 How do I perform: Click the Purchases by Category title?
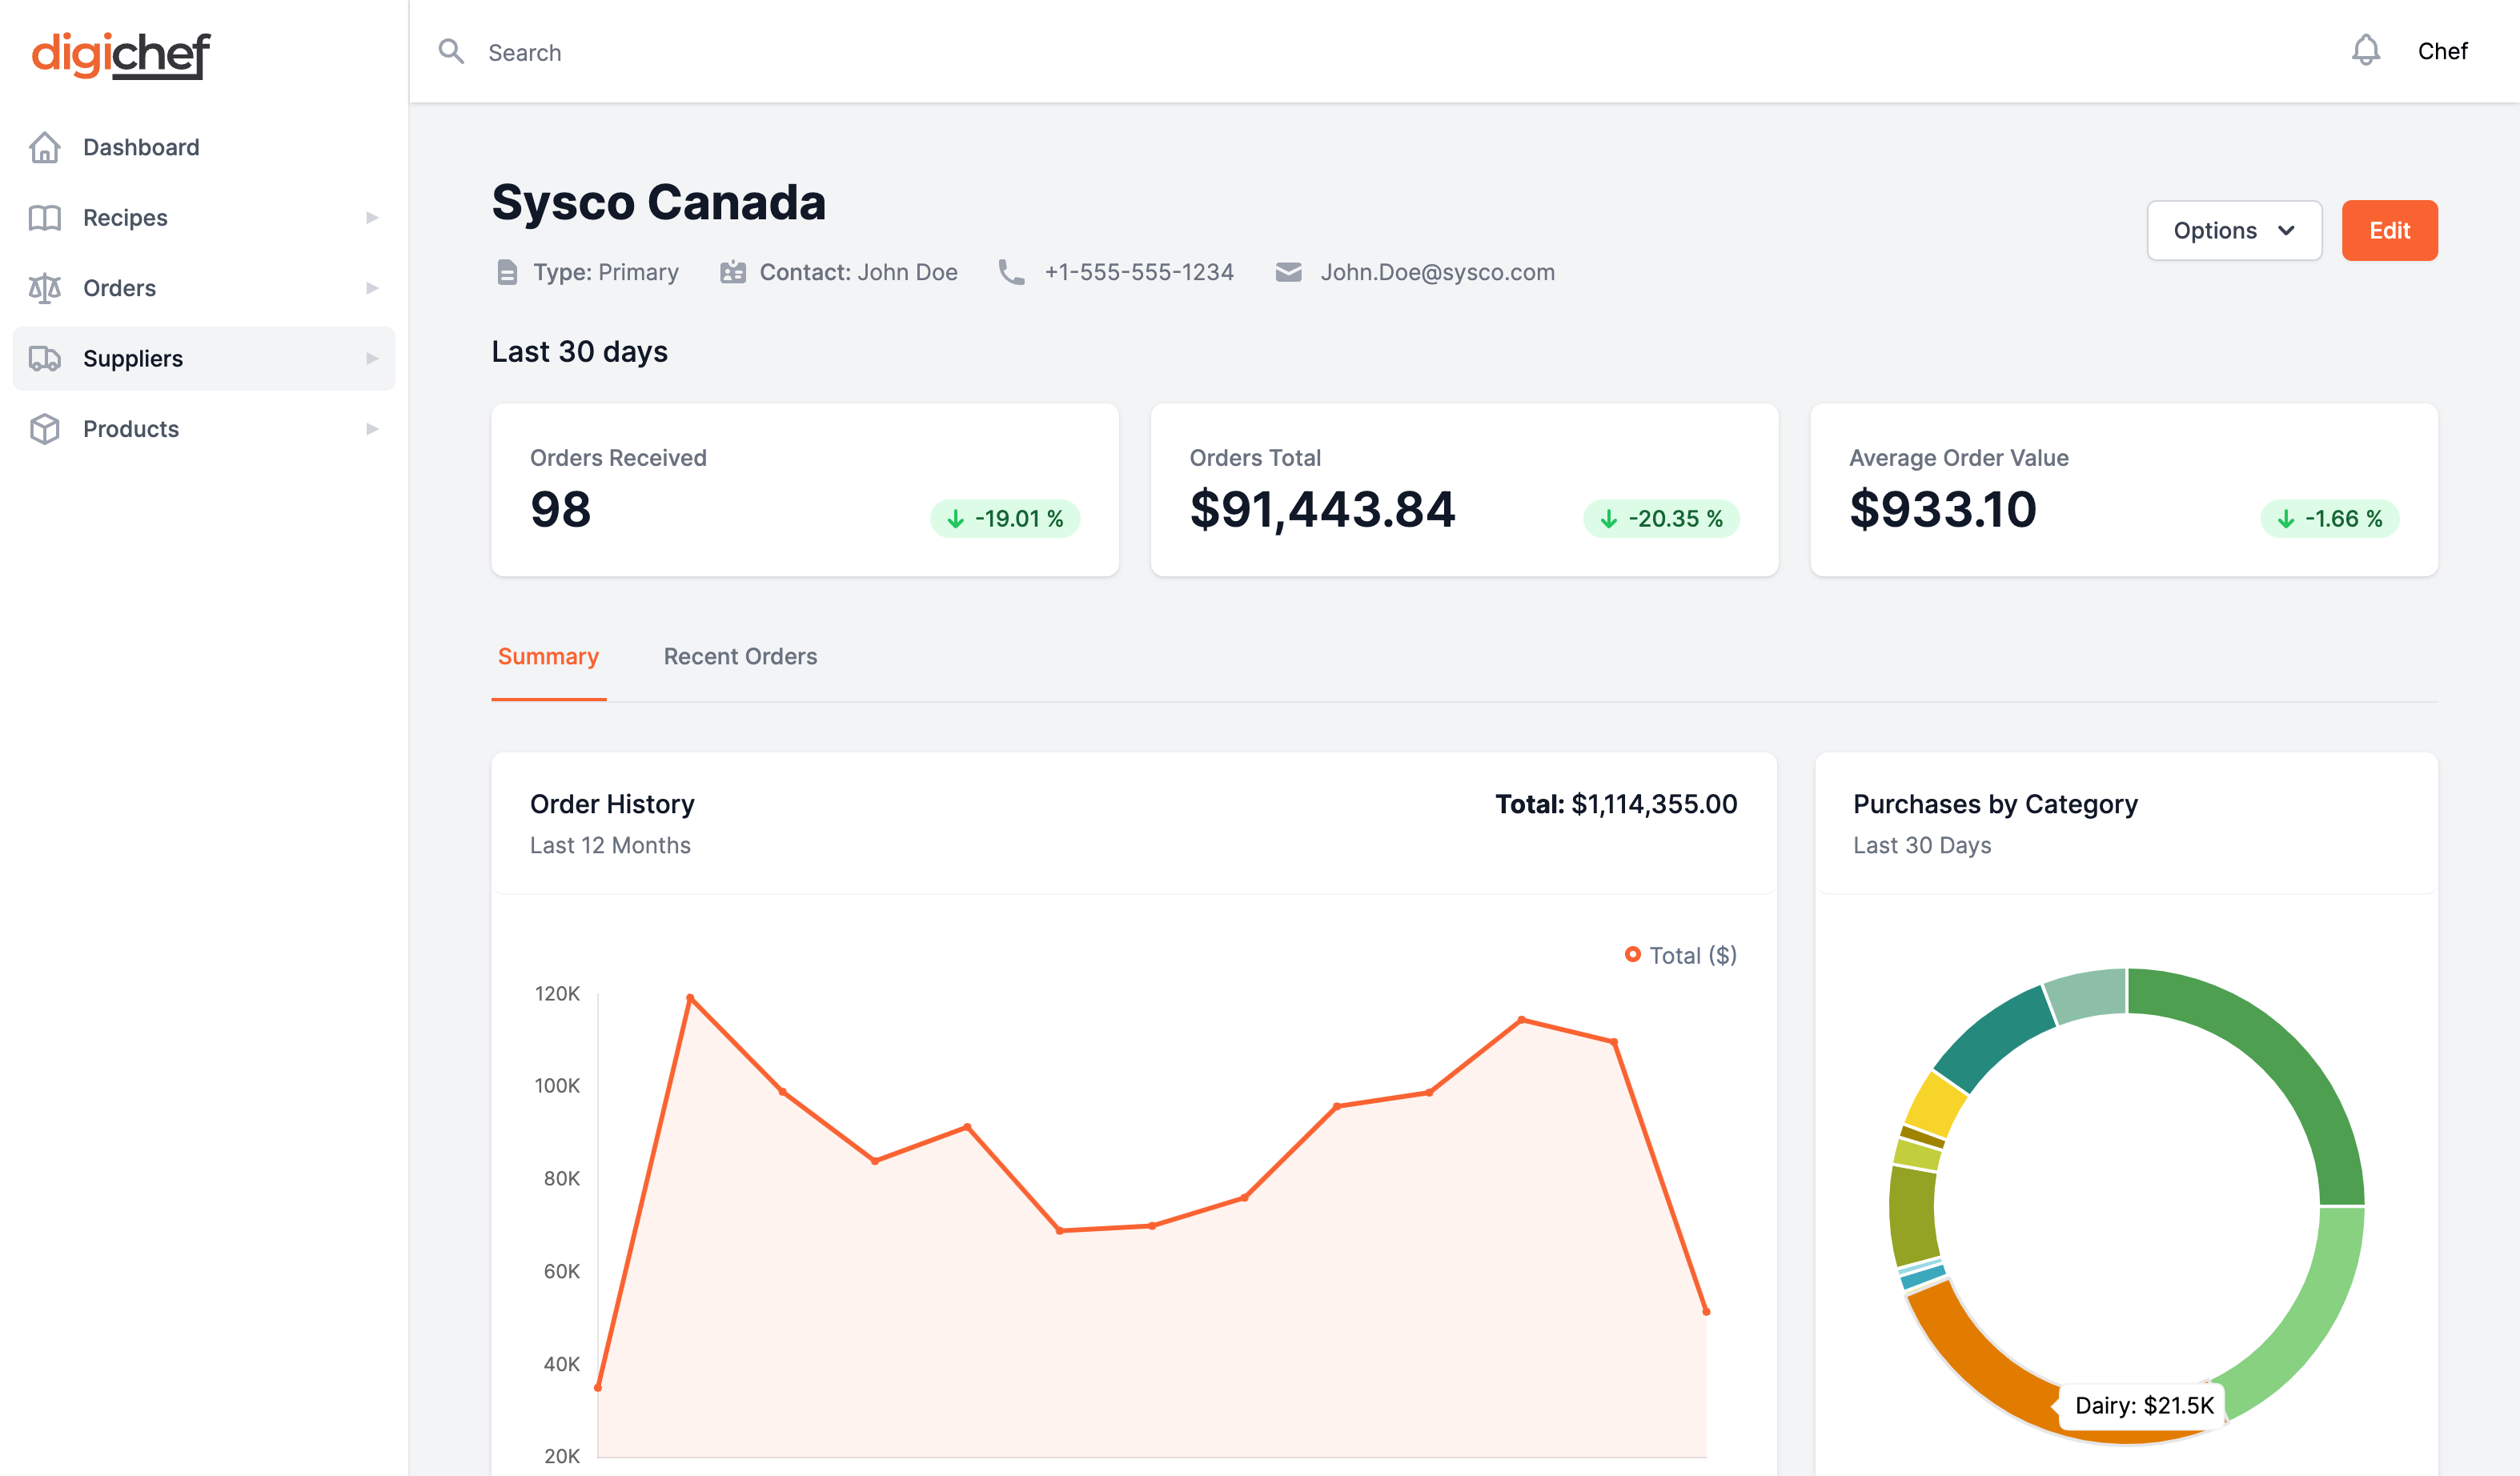click(1995, 804)
